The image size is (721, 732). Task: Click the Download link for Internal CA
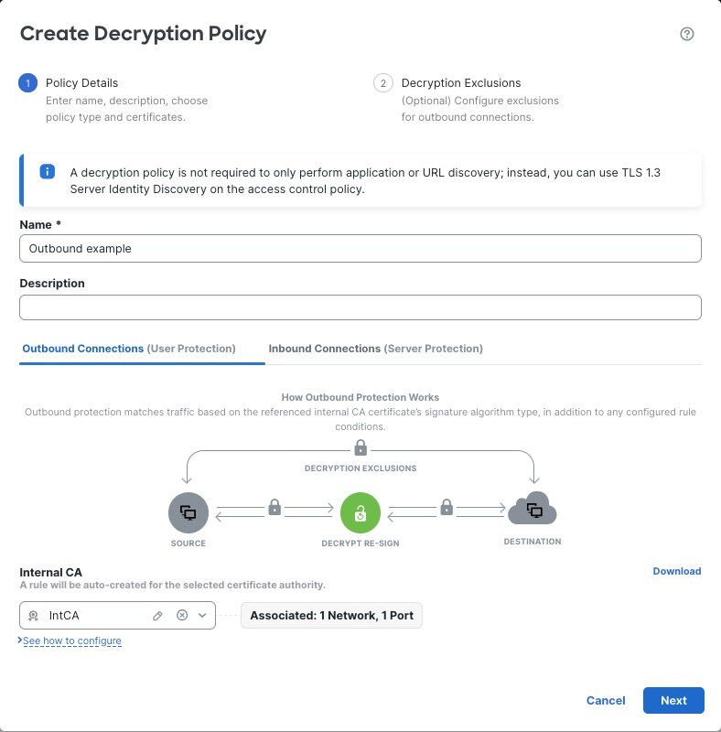(x=677, y=571)
